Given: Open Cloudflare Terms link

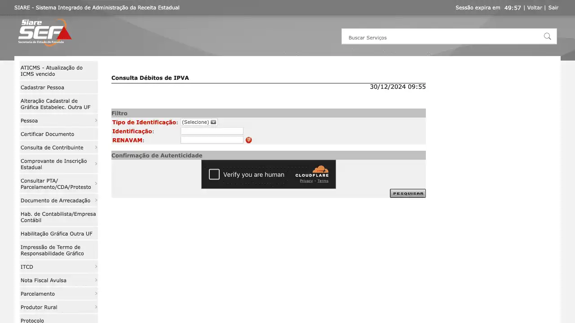Looking at the screenshot, I should (x=323, y=181).
